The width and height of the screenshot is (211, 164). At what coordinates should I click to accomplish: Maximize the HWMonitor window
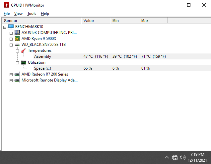click(x=189, y=5)
